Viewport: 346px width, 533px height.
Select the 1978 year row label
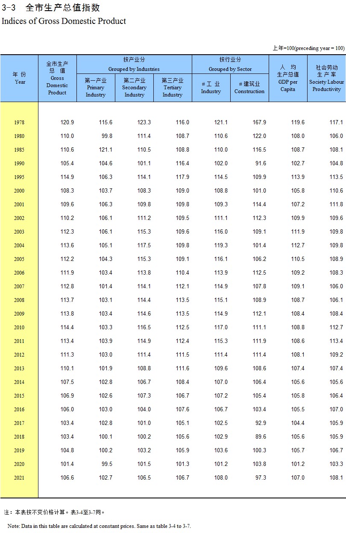[19, 123]
